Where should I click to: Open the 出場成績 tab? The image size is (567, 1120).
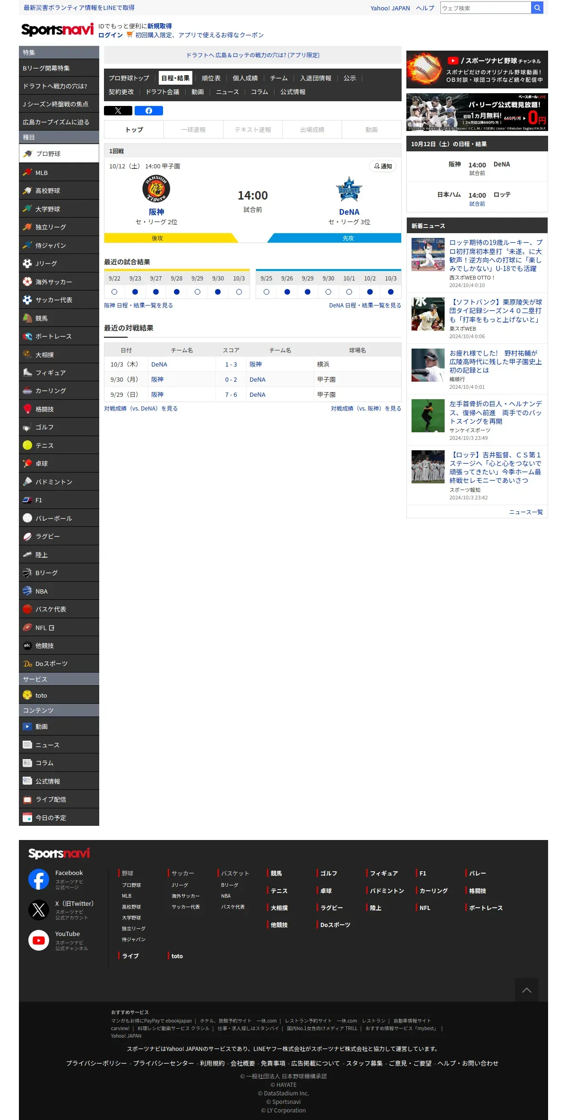click(x=312, y=130)
